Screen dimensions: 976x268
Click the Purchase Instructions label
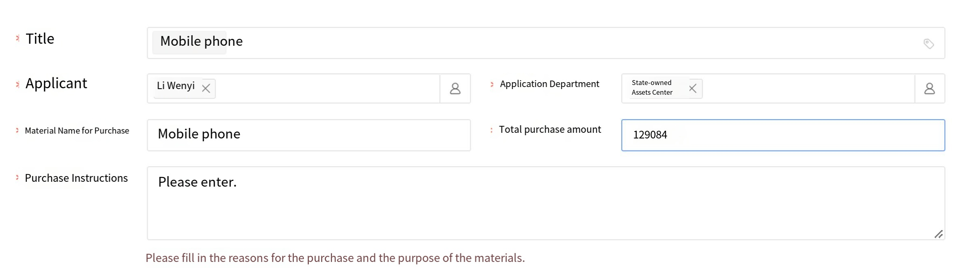pos(76,178)
